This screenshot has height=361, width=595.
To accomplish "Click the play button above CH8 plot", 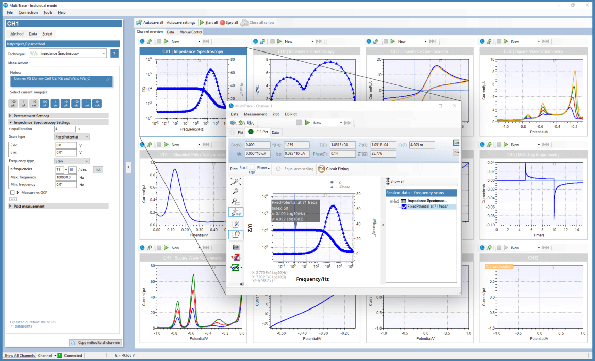I will [x=506, y=145].
